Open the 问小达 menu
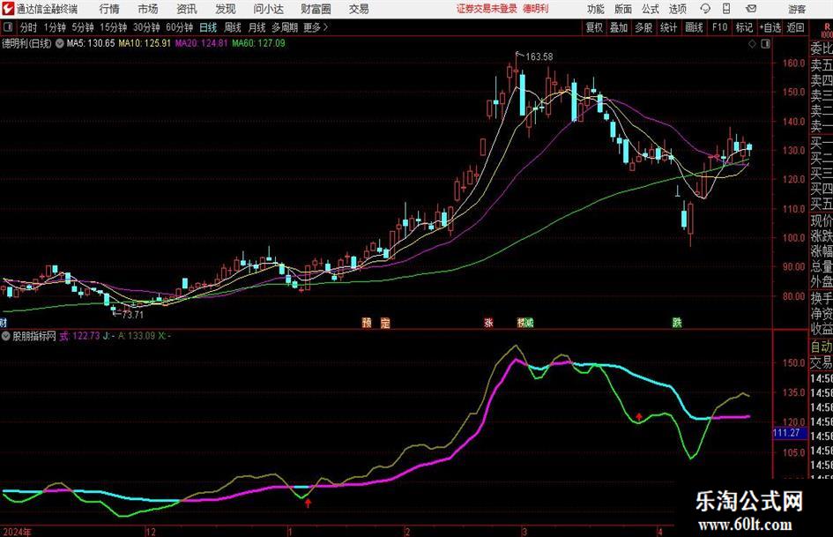833x537 pixels. point(268,9)
